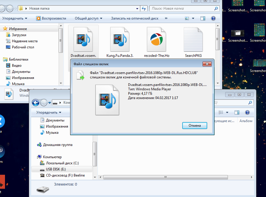Screen dimensions: 266x197
Task: Open recent pages dropdown in USB DISK window
Action: click(50, 103)
